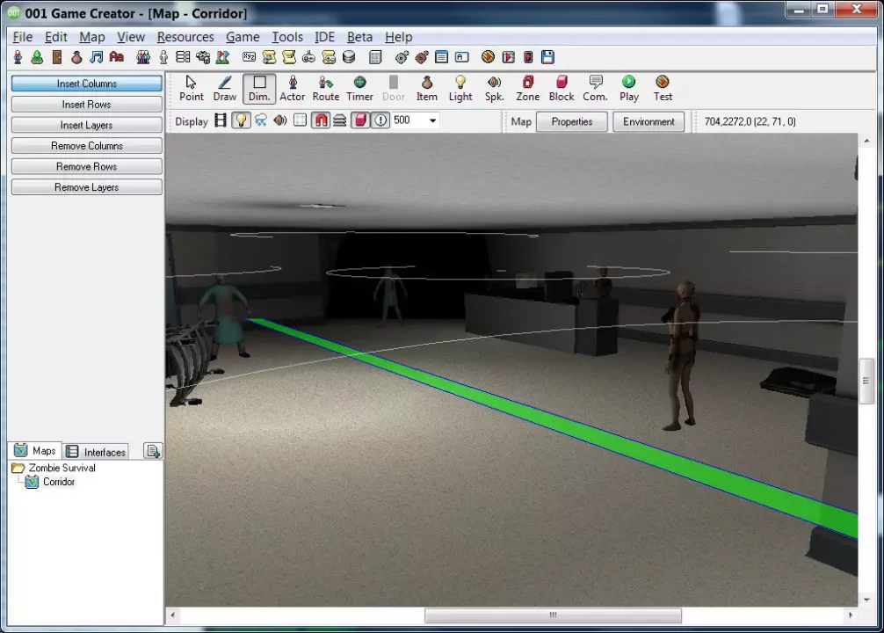Open the map Environment settings

[649, 121]
